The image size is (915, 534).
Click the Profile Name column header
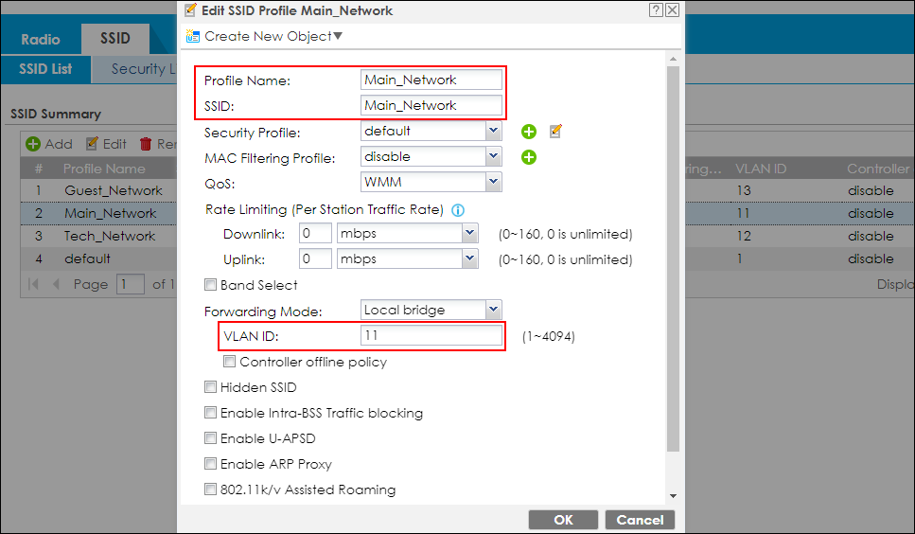tap(104, 169)
